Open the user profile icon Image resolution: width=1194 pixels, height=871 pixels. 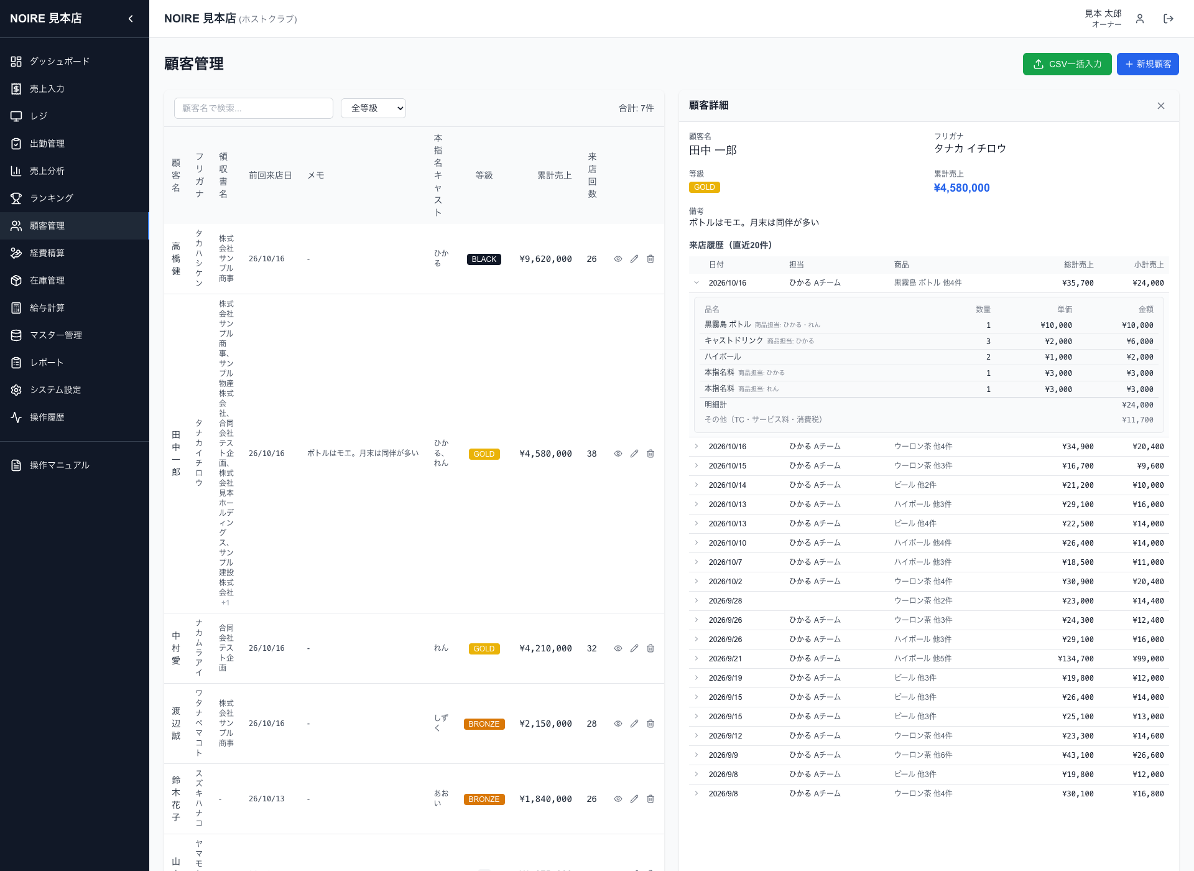[1140, 19]
